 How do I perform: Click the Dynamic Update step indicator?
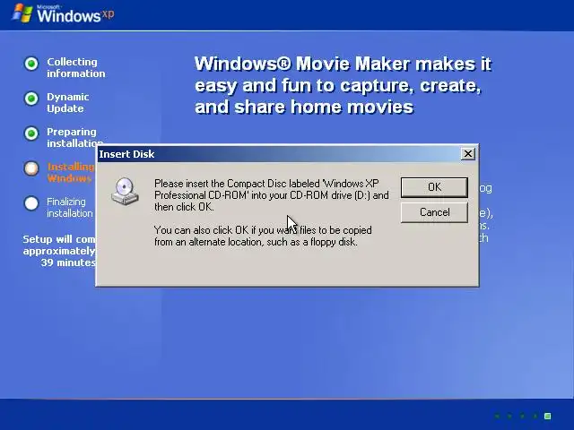click(x=31, y=99)
